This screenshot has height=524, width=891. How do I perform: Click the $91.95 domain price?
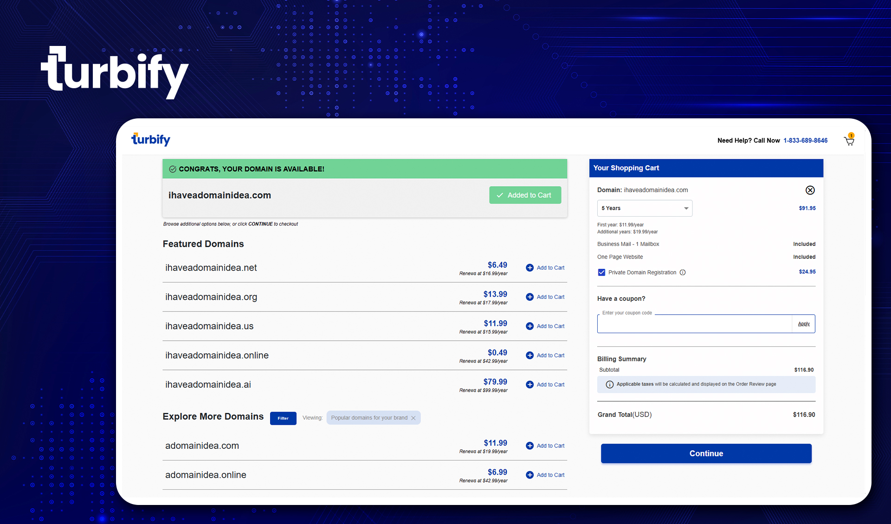pos(807,208)
